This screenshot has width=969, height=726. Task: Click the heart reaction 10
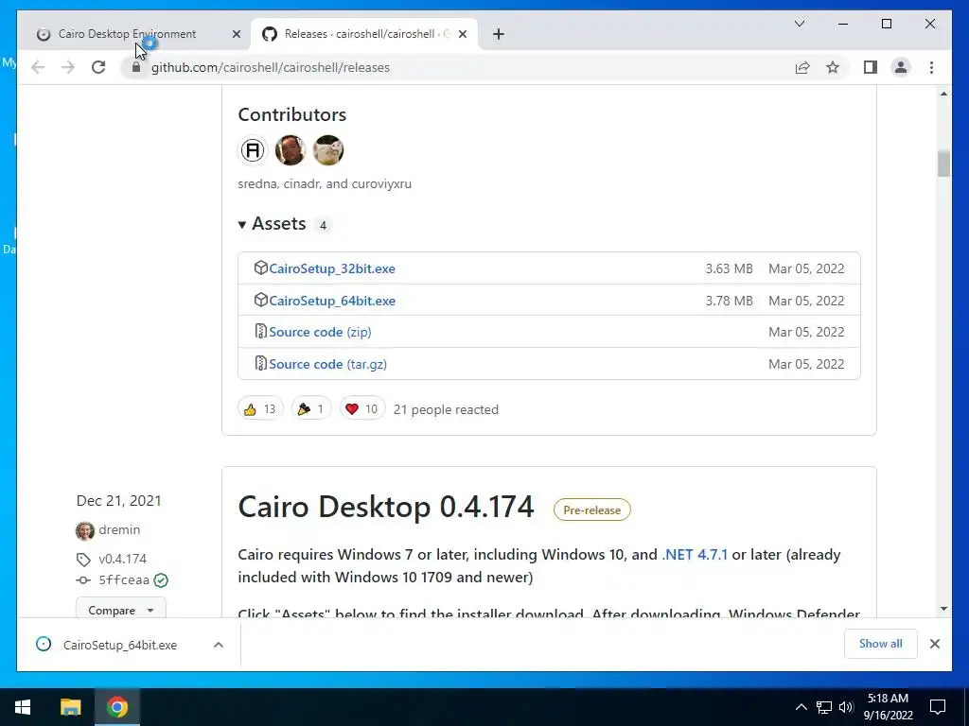coord(362,408)
